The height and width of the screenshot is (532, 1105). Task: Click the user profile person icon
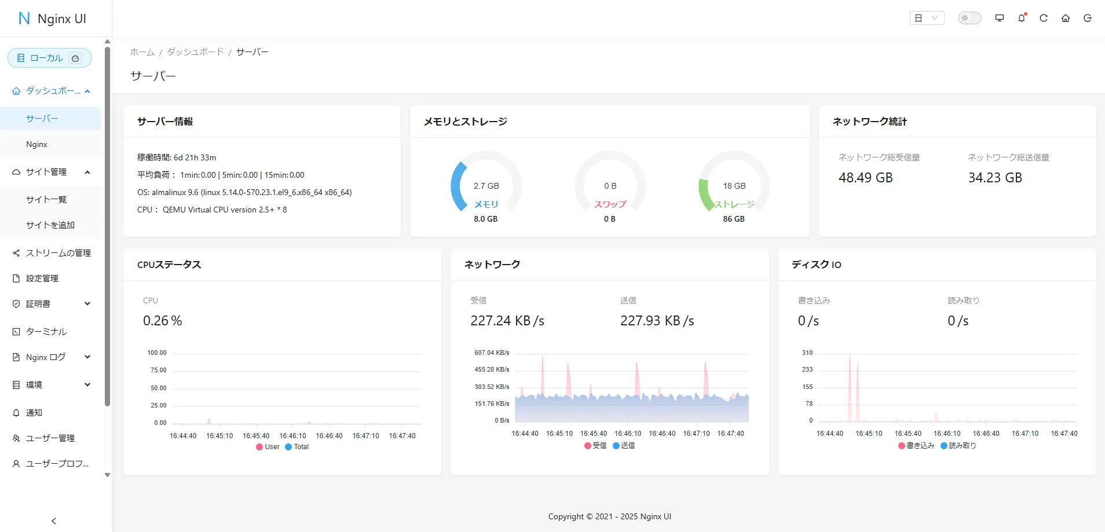[16, 464]
